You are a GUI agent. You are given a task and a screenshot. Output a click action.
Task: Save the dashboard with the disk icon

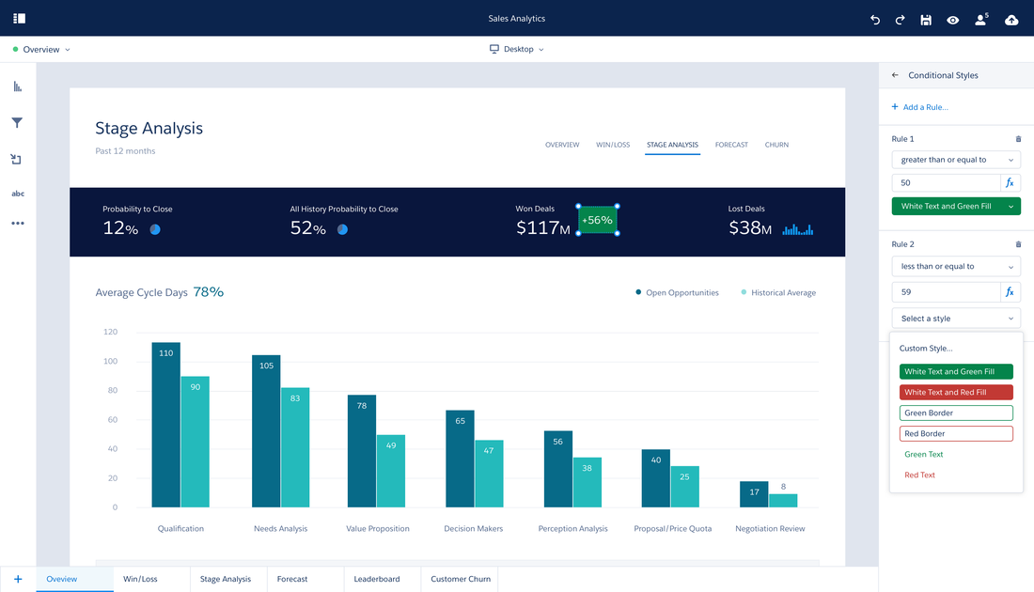coord(926,20)
